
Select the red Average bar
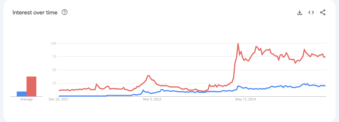[x=31, y=86]
